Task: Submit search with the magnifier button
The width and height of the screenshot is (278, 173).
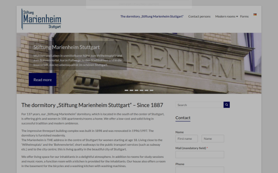Action: (x=227, y=105)
